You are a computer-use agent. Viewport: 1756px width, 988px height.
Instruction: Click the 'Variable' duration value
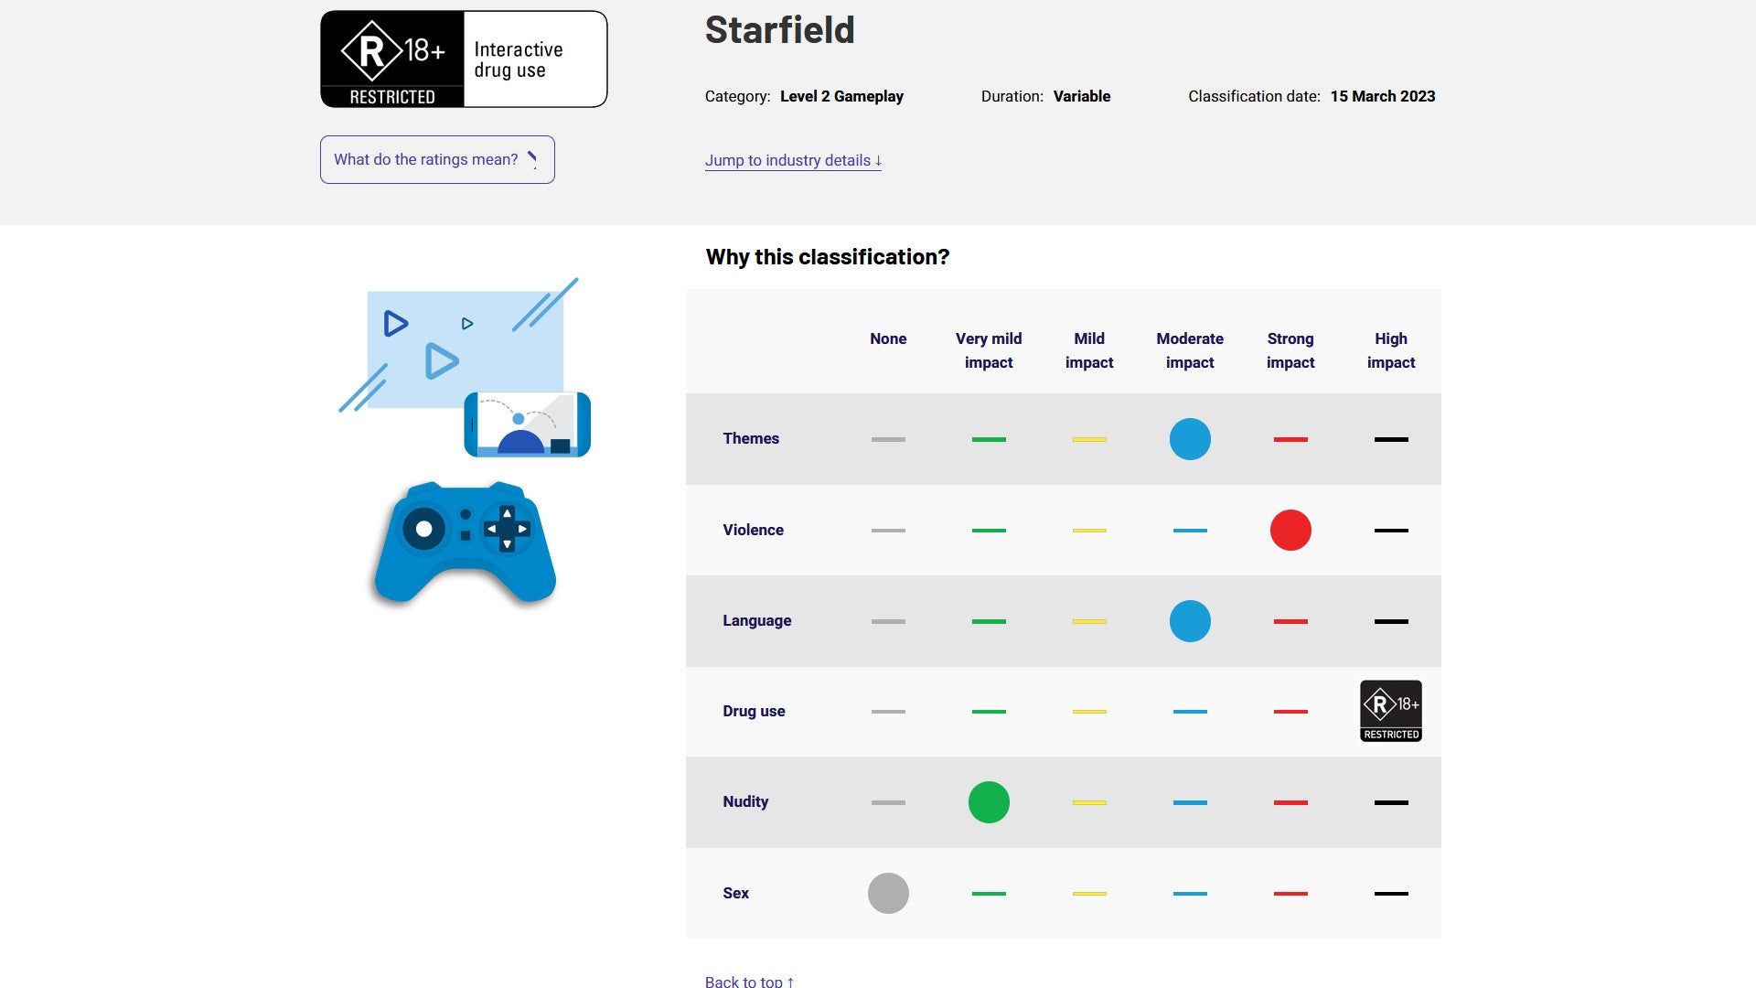click(x=1082, y=96)
